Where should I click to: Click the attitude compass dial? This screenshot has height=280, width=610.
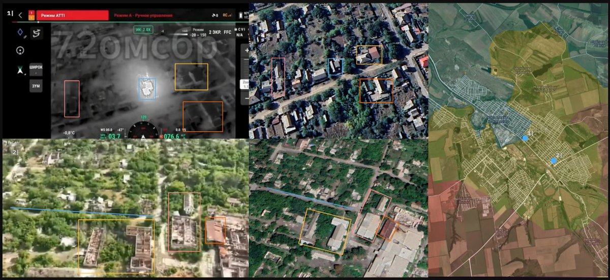(x=143, y=130)
